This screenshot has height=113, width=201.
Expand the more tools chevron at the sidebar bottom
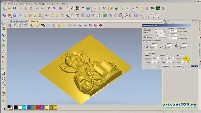click(5, 109)
